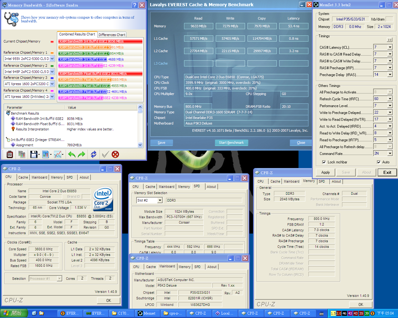Click orange info tray icon near clock

click(x=372, y=313)
